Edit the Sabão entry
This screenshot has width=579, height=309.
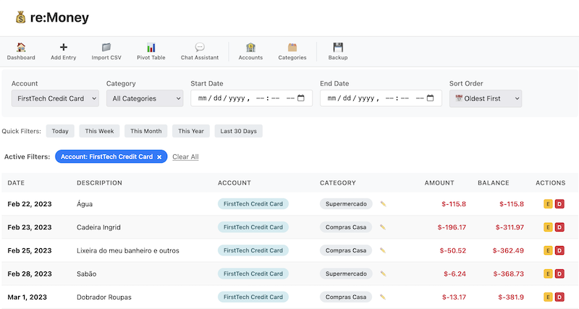click(x=548, y=274)
